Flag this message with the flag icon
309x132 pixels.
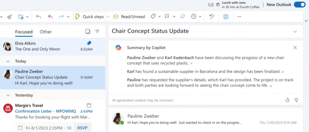pos(167,17)
